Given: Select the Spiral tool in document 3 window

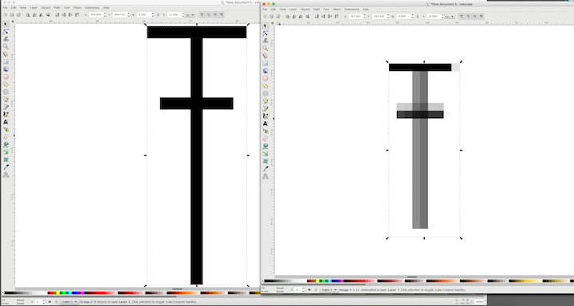Looking at the screenshot, I should click(6, 92).
